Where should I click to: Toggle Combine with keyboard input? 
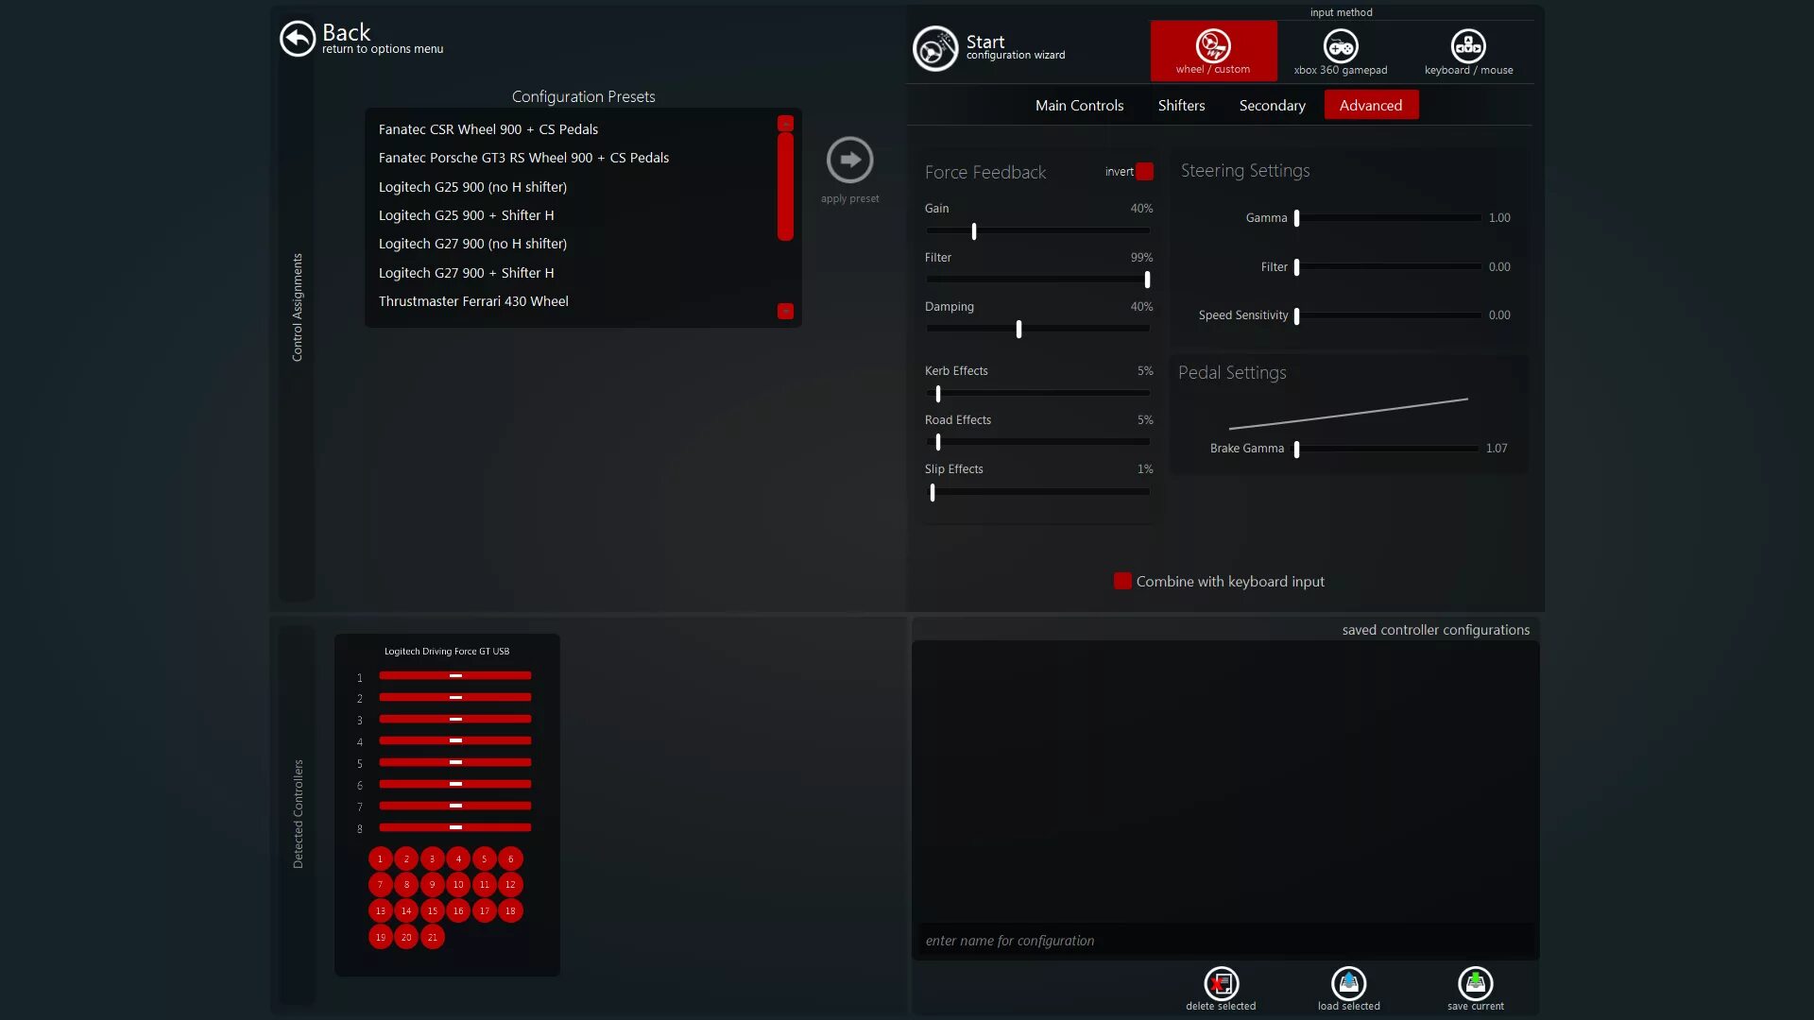(x=1122, y=582)
